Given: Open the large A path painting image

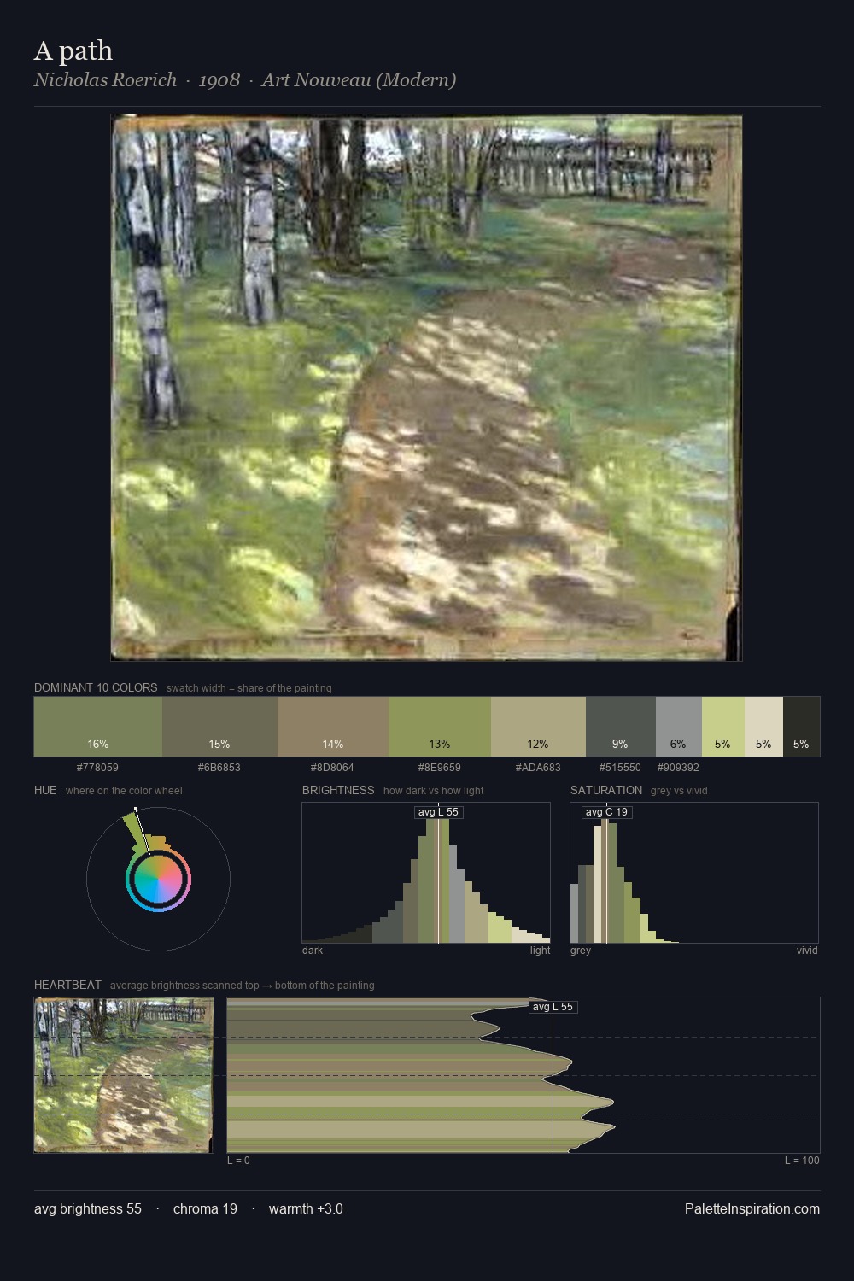Looking at the screenshot, I should 426,388.
